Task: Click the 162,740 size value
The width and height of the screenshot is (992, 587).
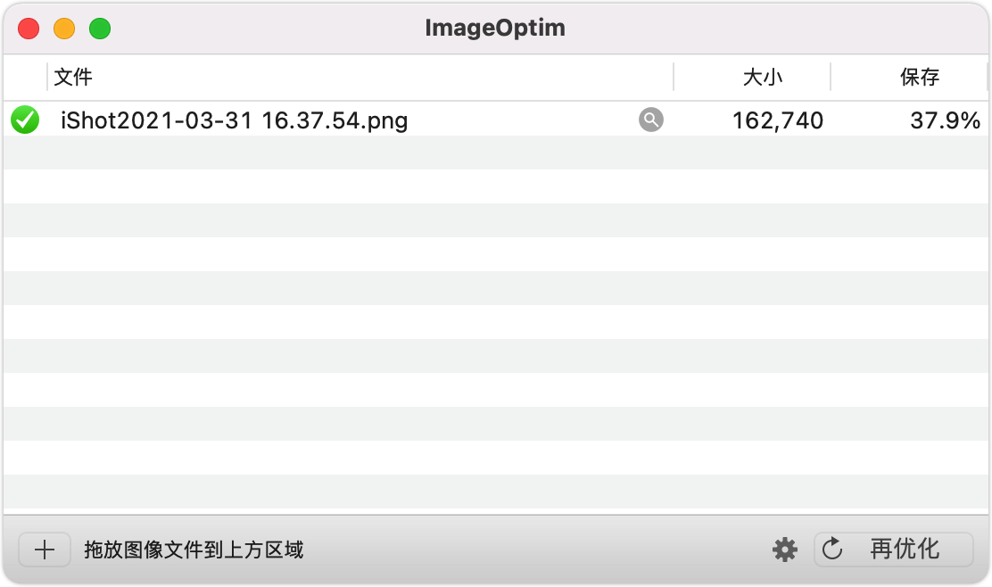Action: [x=778, y=120]
